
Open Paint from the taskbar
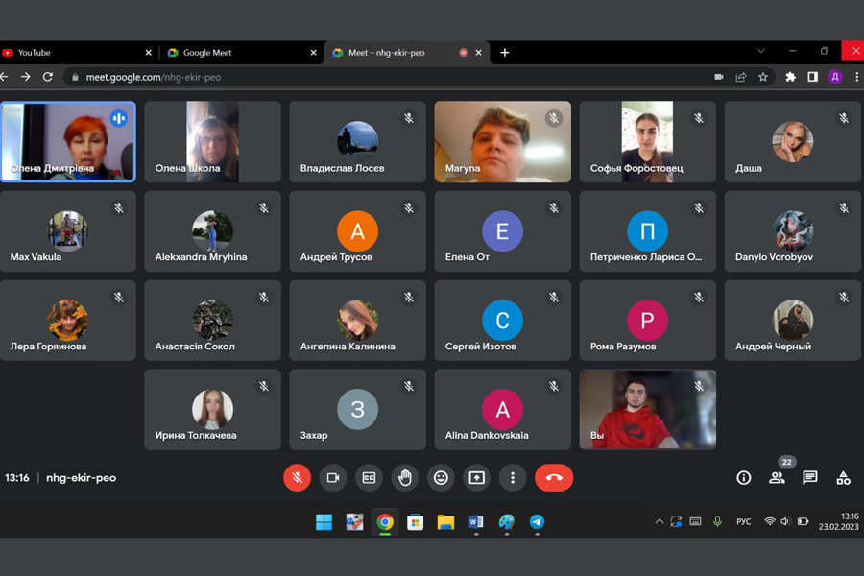pos(506,521)
